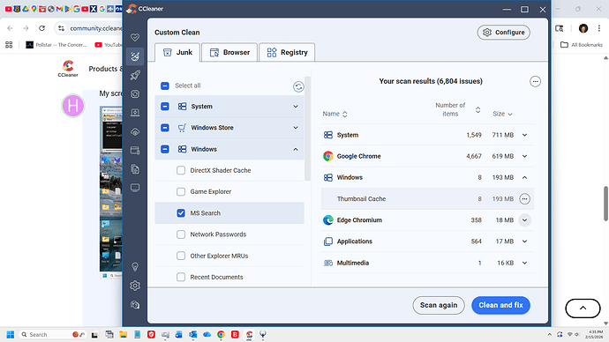Expand Edge Chromium row in scan results
609x342 pixels.
524,220
